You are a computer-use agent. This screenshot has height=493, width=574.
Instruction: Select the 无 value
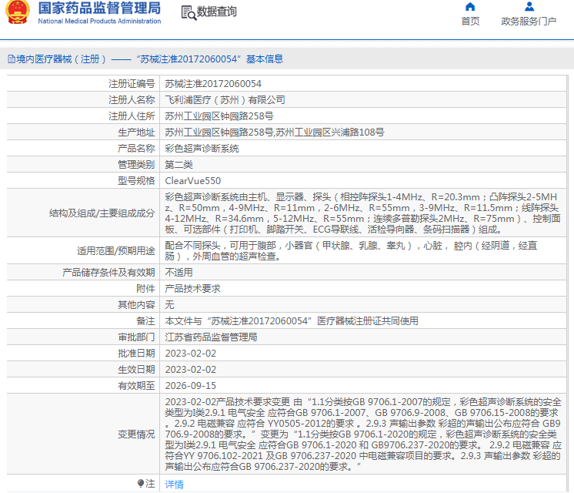pos(169,304)
